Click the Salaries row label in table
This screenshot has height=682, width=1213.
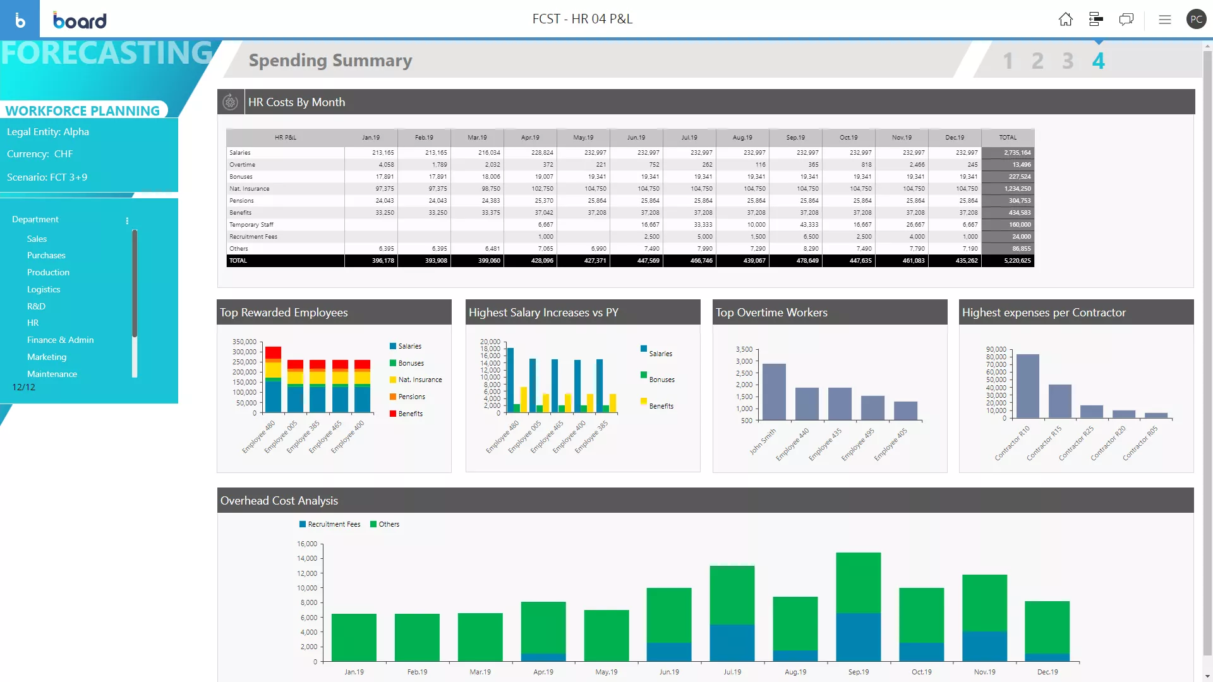240,153
